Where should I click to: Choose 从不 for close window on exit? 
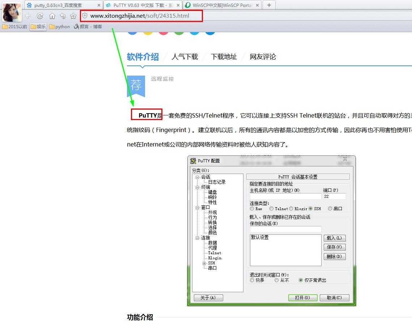click(276, 280)
